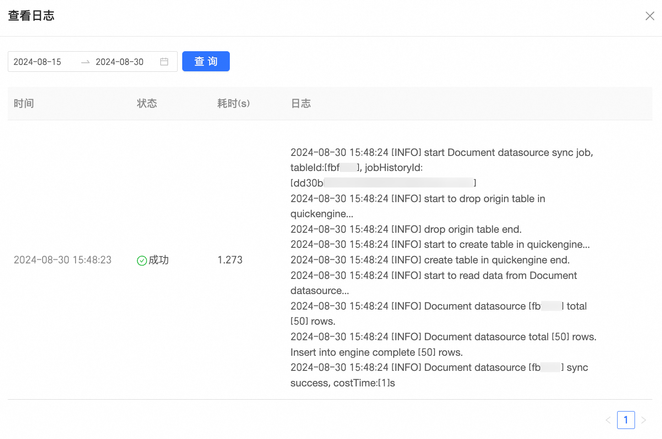
Task: Edit the end date 2024-08-30
Action: click(119, 62)
